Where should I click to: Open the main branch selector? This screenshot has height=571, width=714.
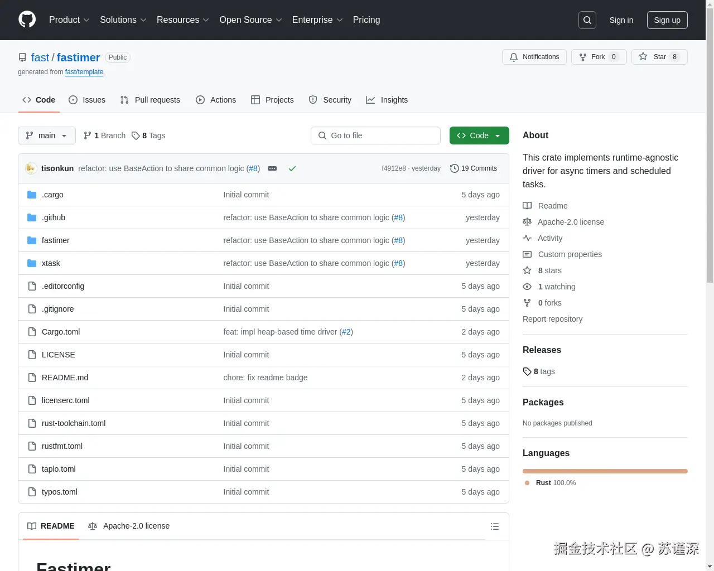[x=46, y=136]
